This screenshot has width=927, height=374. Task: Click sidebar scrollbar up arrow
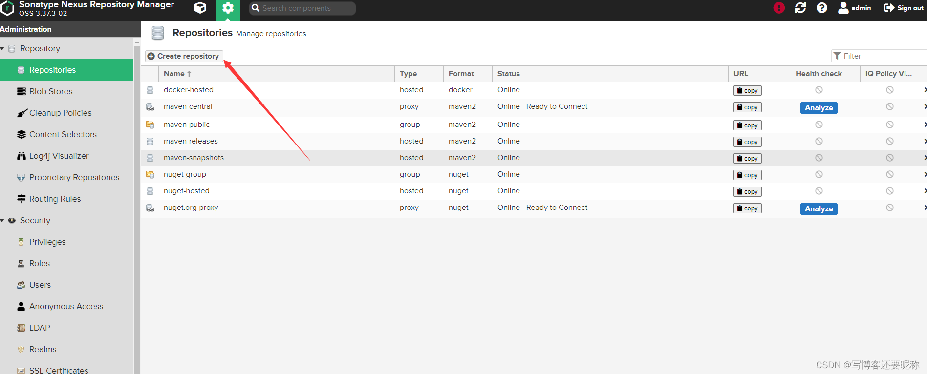137,42
